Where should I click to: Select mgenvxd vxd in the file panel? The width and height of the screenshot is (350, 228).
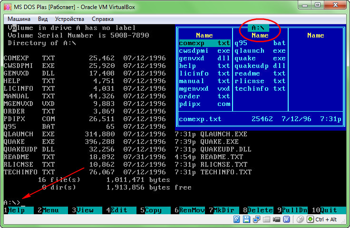click(x=204, y=88)
